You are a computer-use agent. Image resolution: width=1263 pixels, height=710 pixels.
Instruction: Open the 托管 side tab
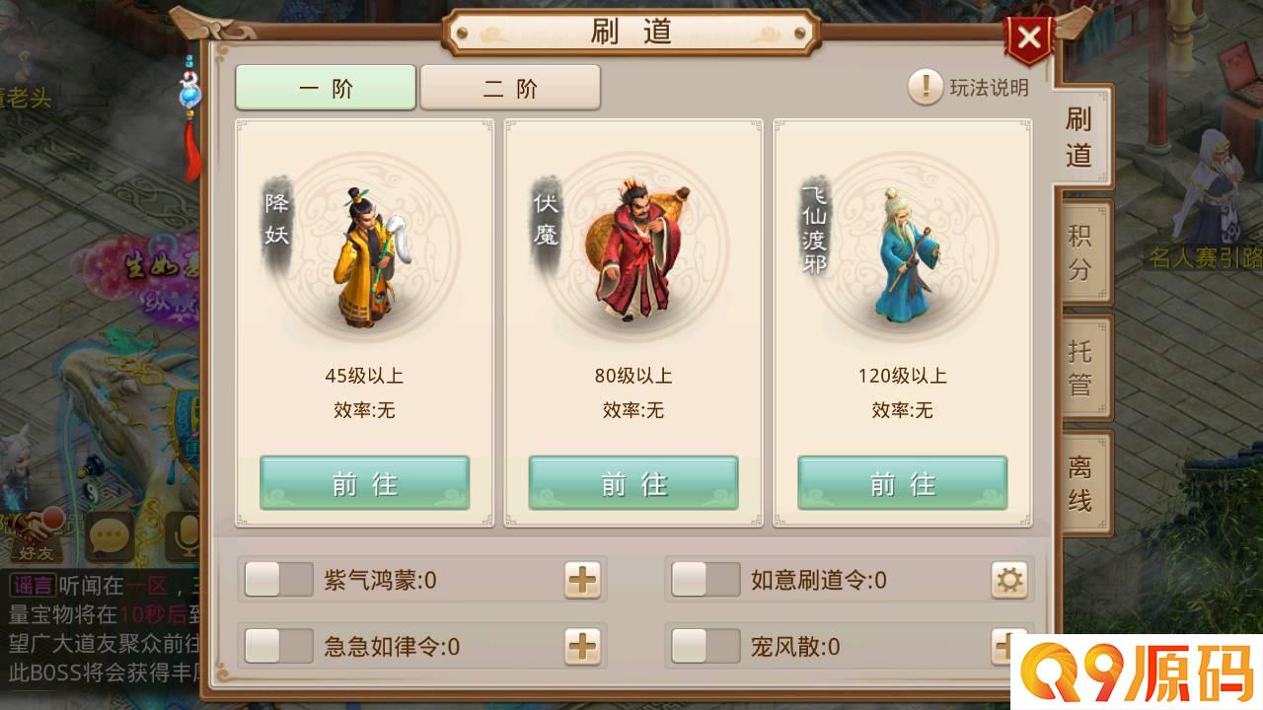click(1083, 367)
